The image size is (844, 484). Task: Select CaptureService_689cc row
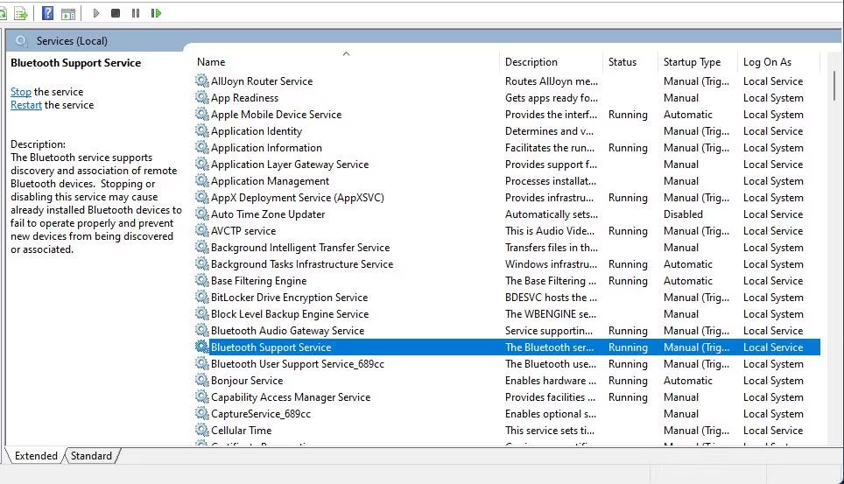pos(508,413)
